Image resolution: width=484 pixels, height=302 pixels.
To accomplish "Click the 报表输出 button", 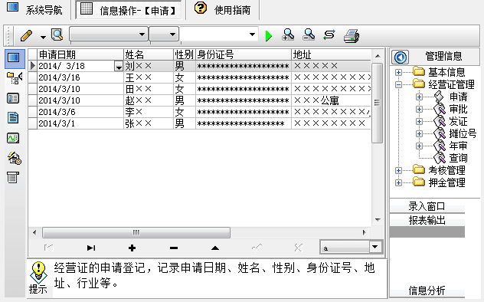I will click(x=427, y=220).
